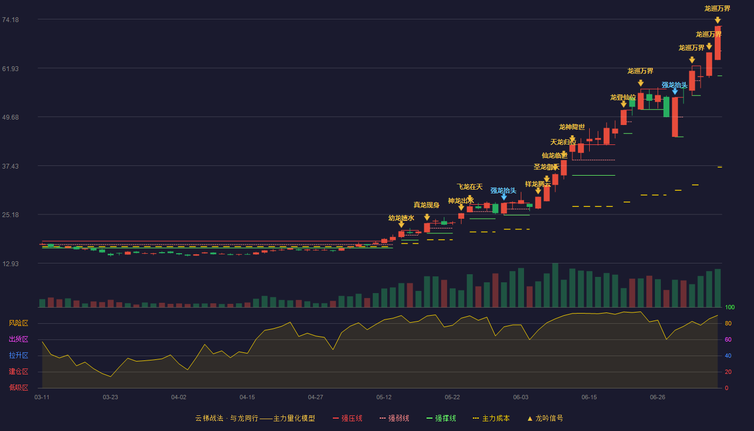Click the arrow marker below 龙登仙位 signal

click(x=624, y=104)
